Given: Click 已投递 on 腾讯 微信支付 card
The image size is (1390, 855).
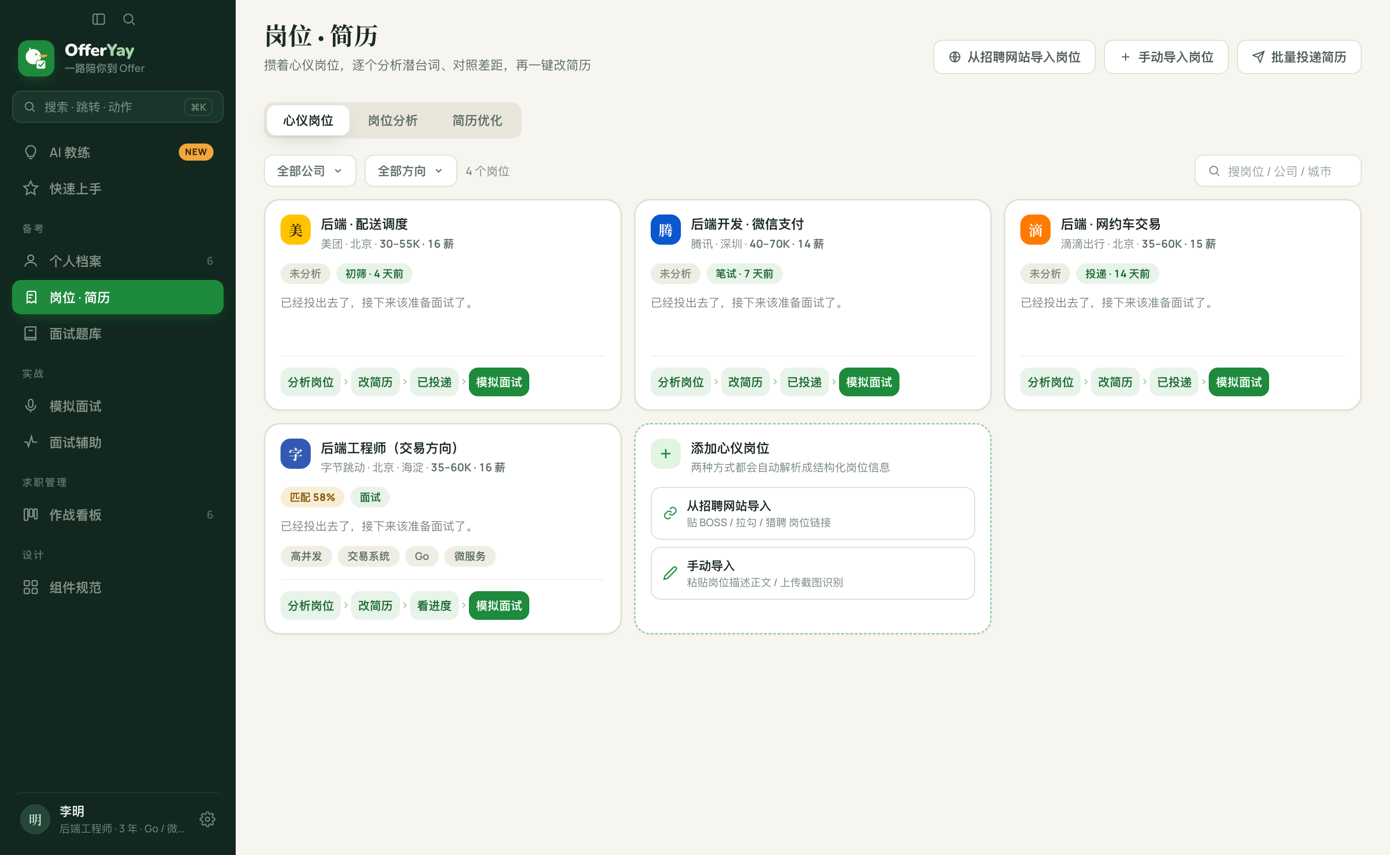Looking at the screenshot, I should (x=804, y=382).
